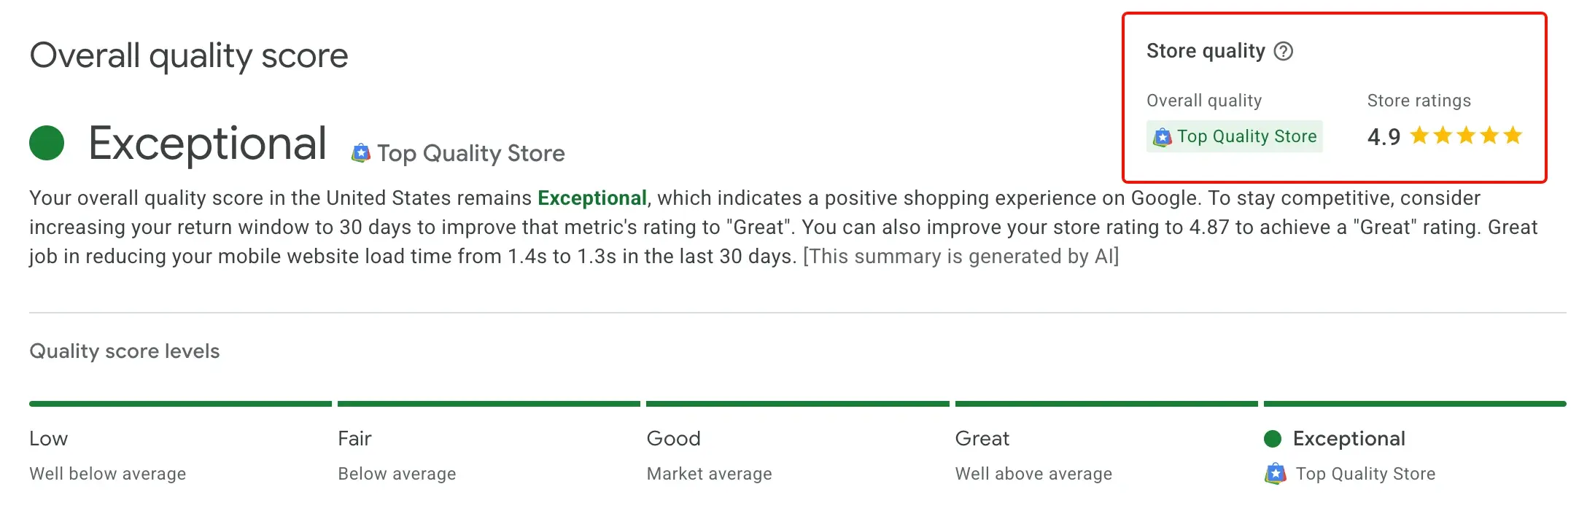
Task: Select the Fair quality level segment
Action: [x=489, y=403]
